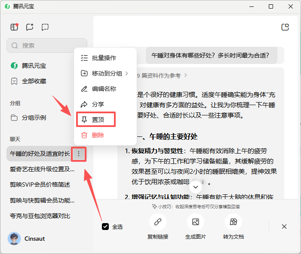Open chat 夸克与豆包浏览器对比
301x254 pixels.
(40, 216)
